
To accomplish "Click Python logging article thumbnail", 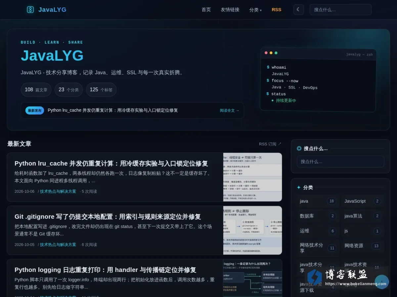I will point(253,278).
